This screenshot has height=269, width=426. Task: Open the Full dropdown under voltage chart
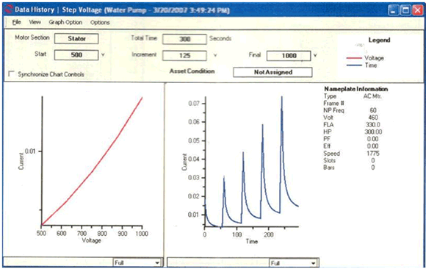137,262
